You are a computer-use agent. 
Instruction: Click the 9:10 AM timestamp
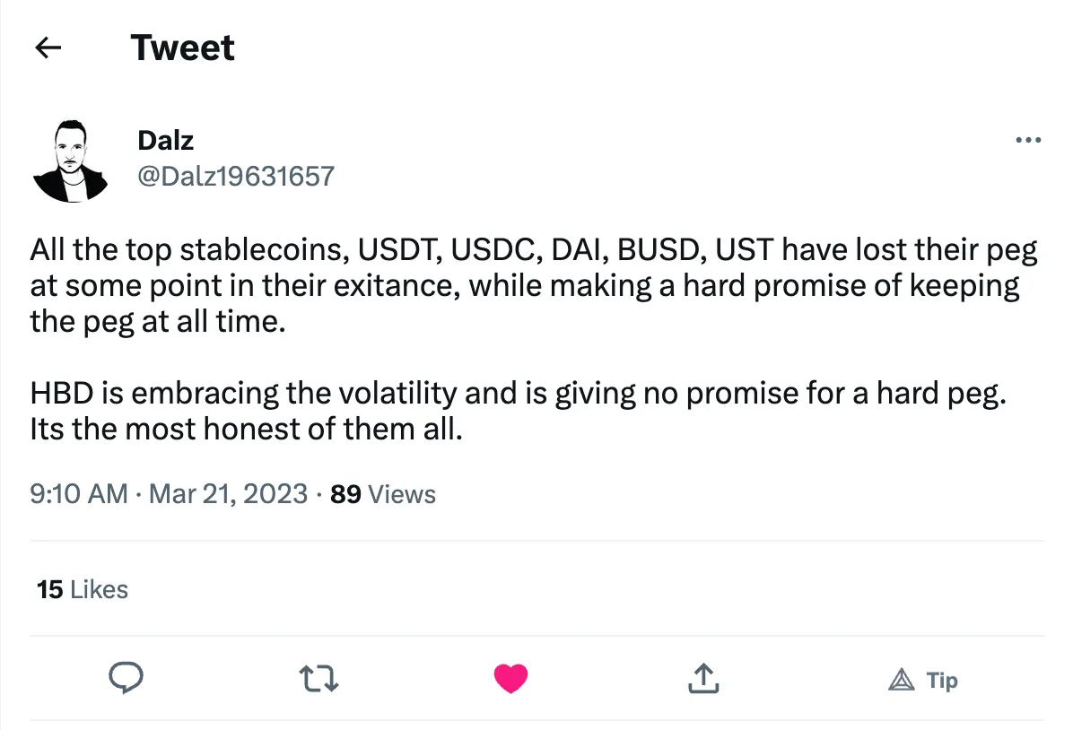[79, 494]
